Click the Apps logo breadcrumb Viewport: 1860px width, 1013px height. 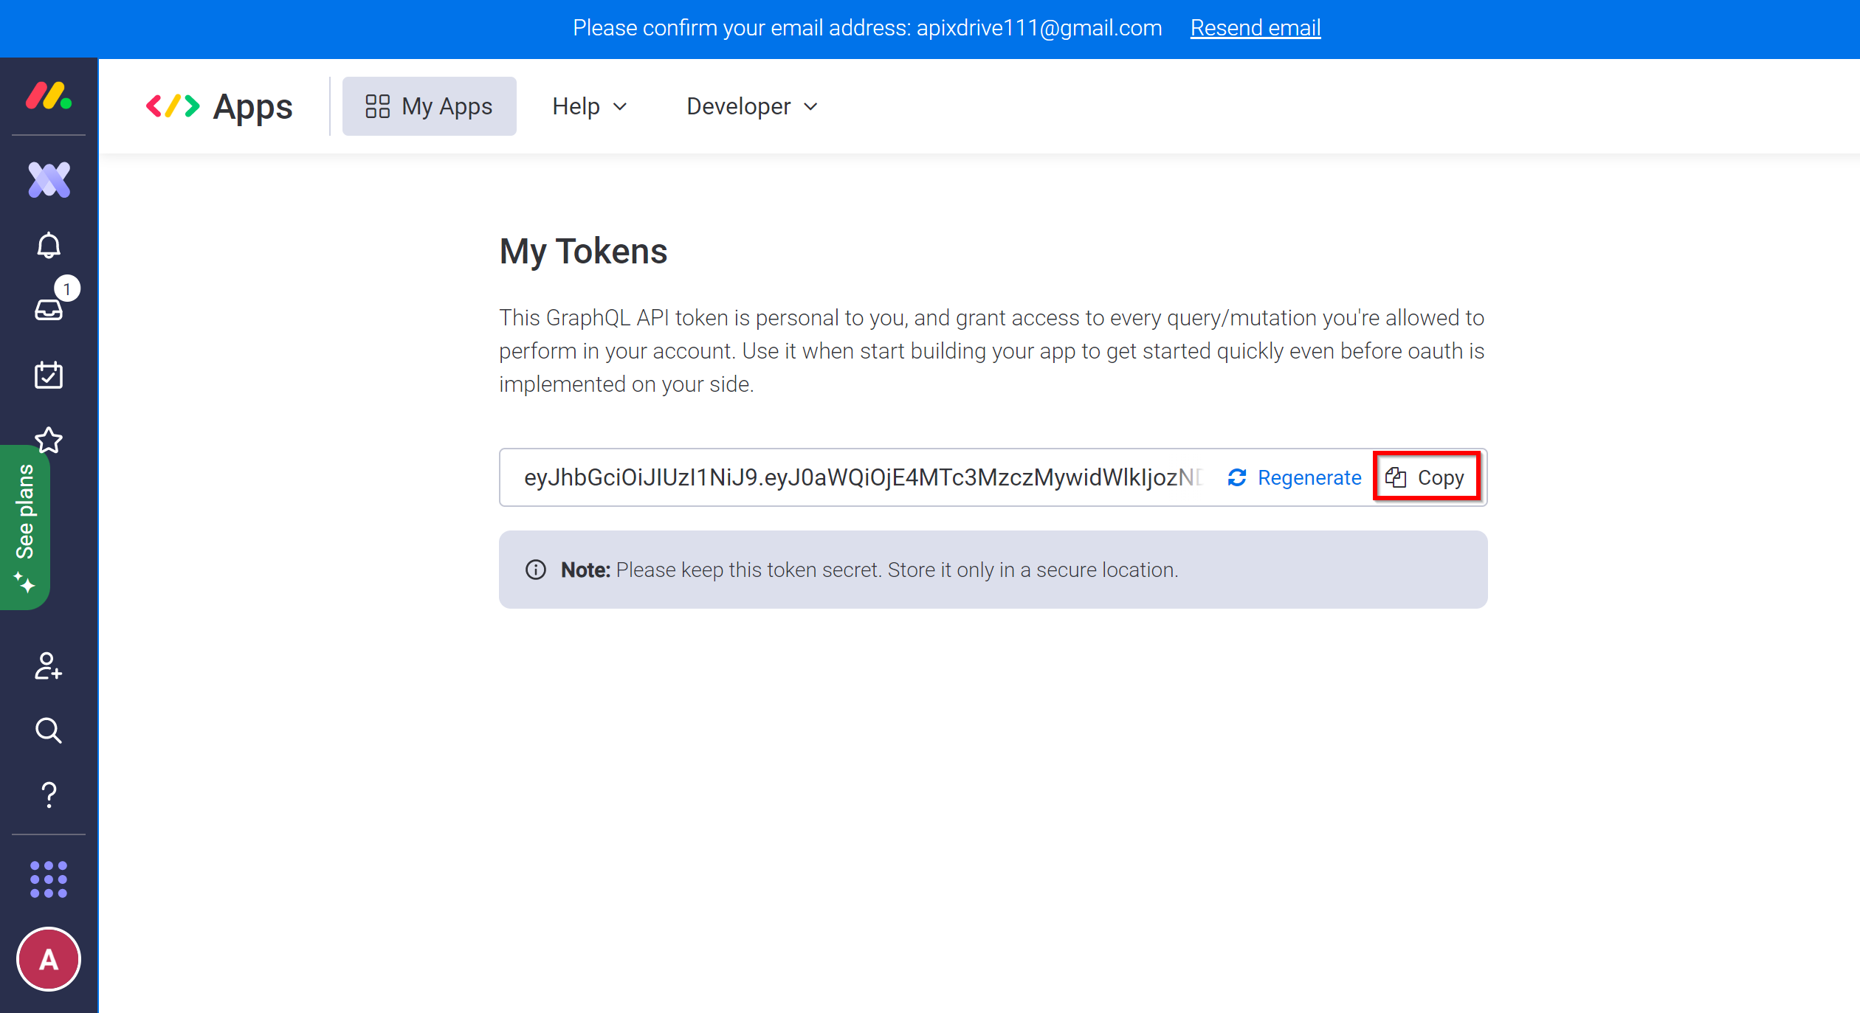pos(217,106)
